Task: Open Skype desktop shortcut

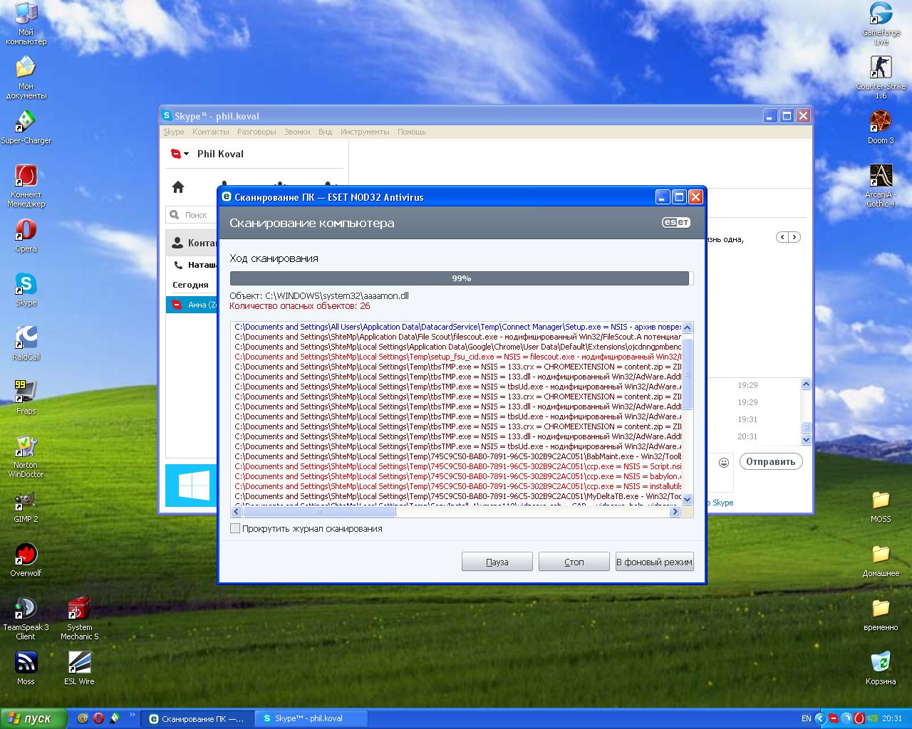Action: pyautogui.click(x=26, y=290)
